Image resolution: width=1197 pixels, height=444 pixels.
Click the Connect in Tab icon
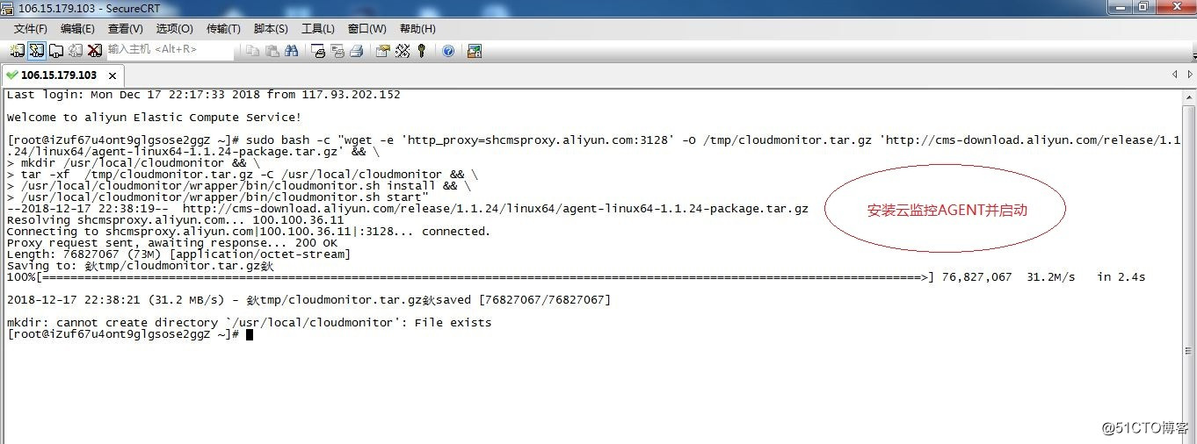coord(55,50)
